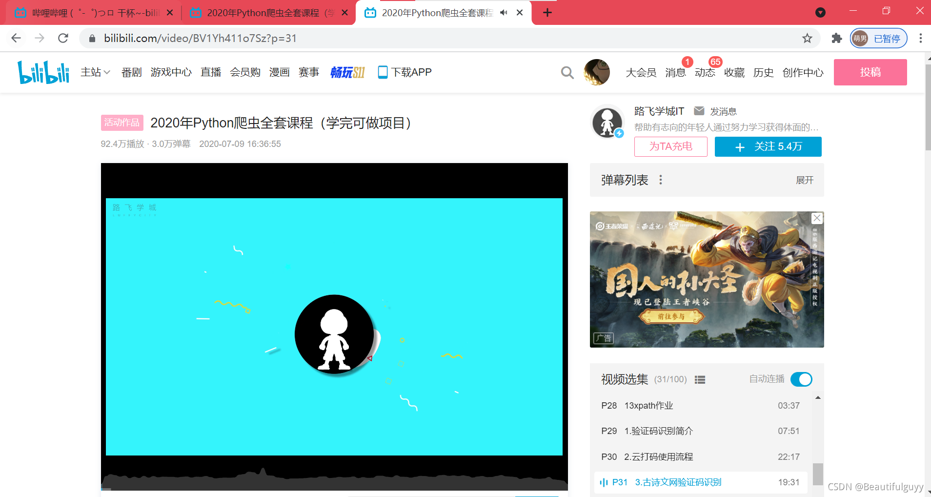931x497 pixels.
Task: Follow the uploader via 关注 5.4万
Action: tap(767, 146)
